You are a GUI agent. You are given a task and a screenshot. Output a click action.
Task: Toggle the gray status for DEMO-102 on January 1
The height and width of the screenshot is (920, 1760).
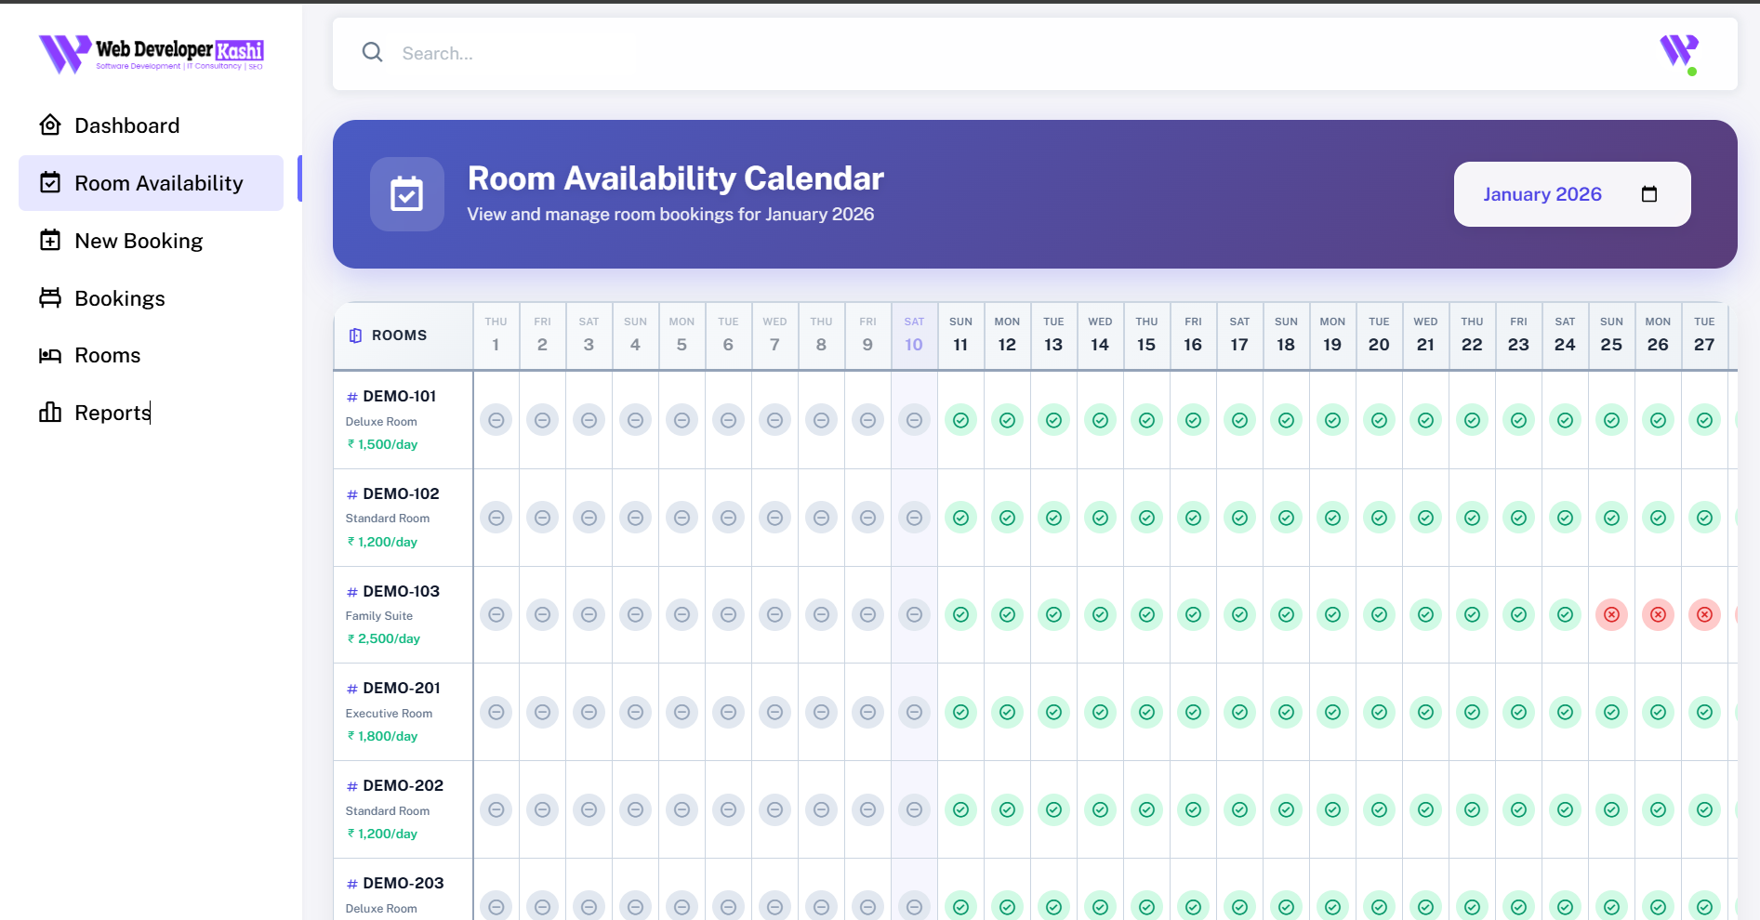tap(496, 518)
